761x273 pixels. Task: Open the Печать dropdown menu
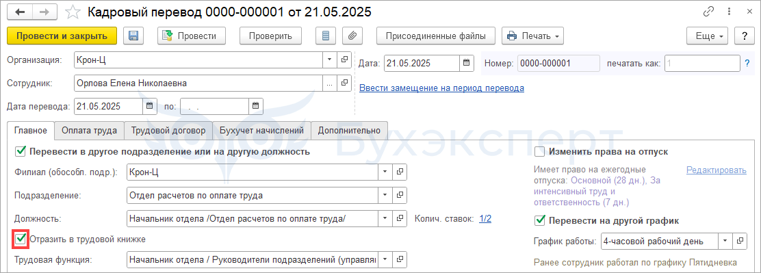tap(532, 36)
